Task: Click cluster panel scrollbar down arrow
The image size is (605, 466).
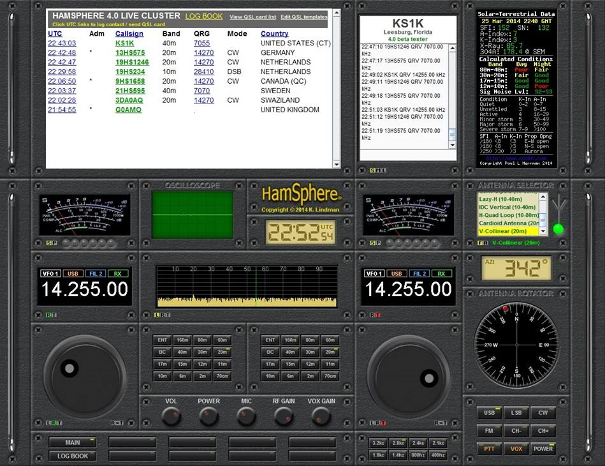Action: point(337,165)
